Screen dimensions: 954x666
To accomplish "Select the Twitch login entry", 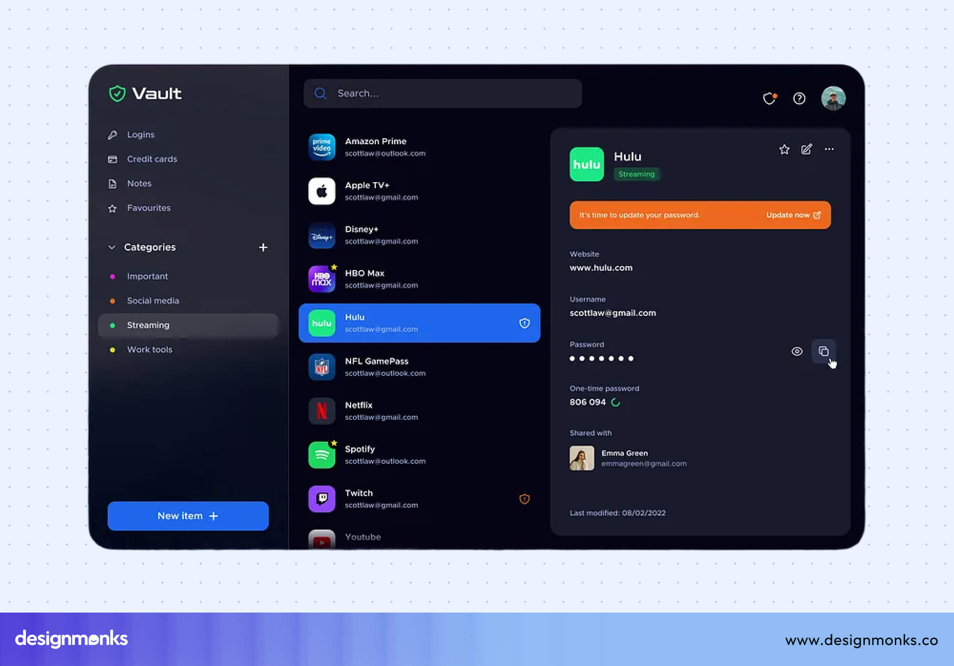I will pyautogui.click(x=419, y=499).
